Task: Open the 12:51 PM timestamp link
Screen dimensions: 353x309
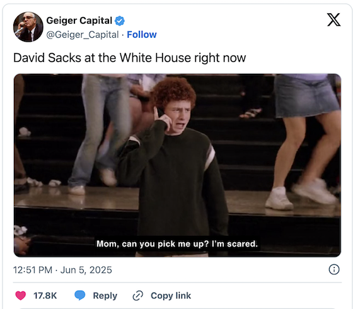Action: click(33, 270)
